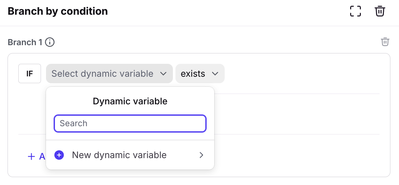This screenshot has width=399, height=185.
Task: Open the Select dynamic variable dropdown
Action: click(109, 73)
